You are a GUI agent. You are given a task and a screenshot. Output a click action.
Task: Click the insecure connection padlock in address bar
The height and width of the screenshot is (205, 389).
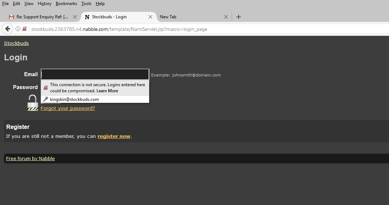click(x=24, y=29)
